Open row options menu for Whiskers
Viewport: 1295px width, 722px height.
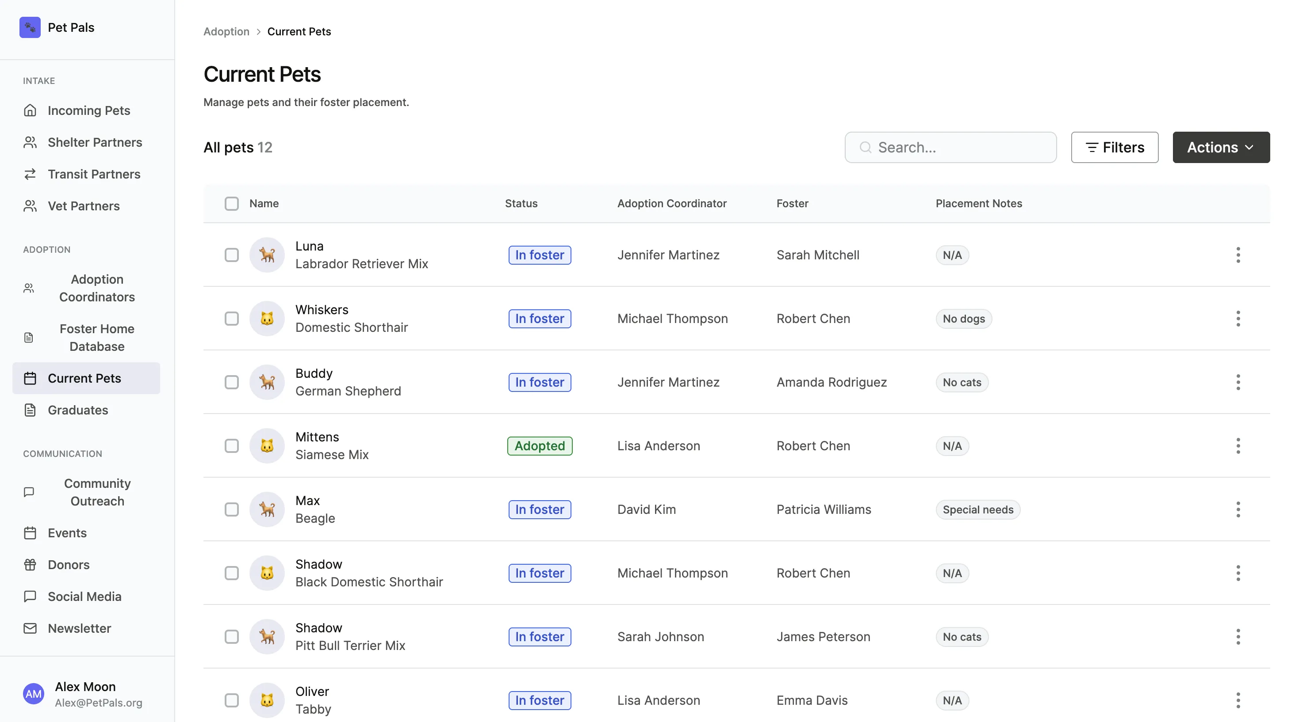1238,318
